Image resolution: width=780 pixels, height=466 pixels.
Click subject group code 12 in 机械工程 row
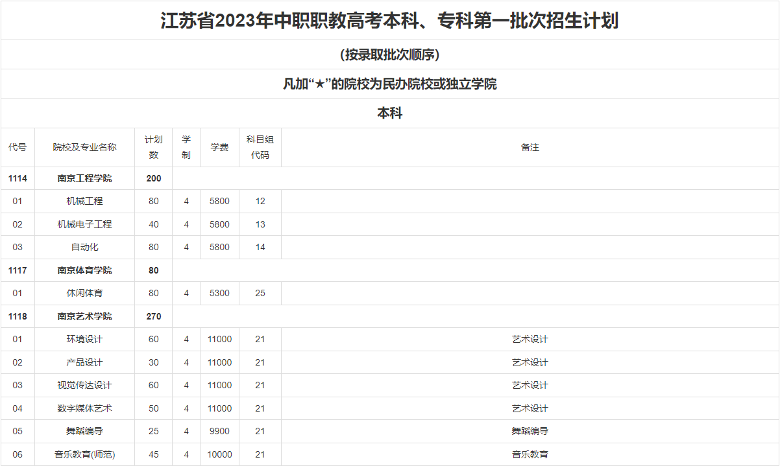pos(260,201)
